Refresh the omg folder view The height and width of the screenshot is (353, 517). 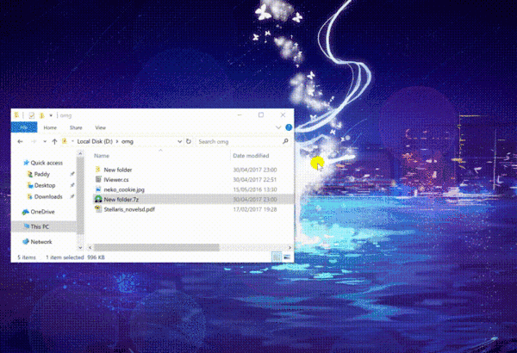tap(189, 141)
